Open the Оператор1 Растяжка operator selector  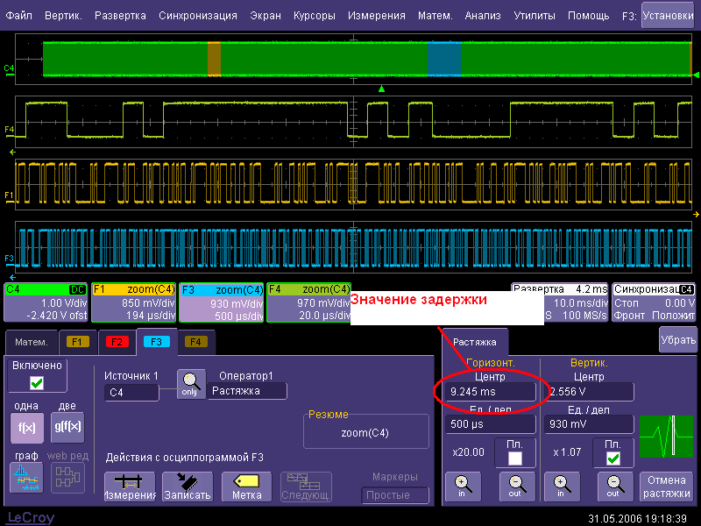point(247,392)
